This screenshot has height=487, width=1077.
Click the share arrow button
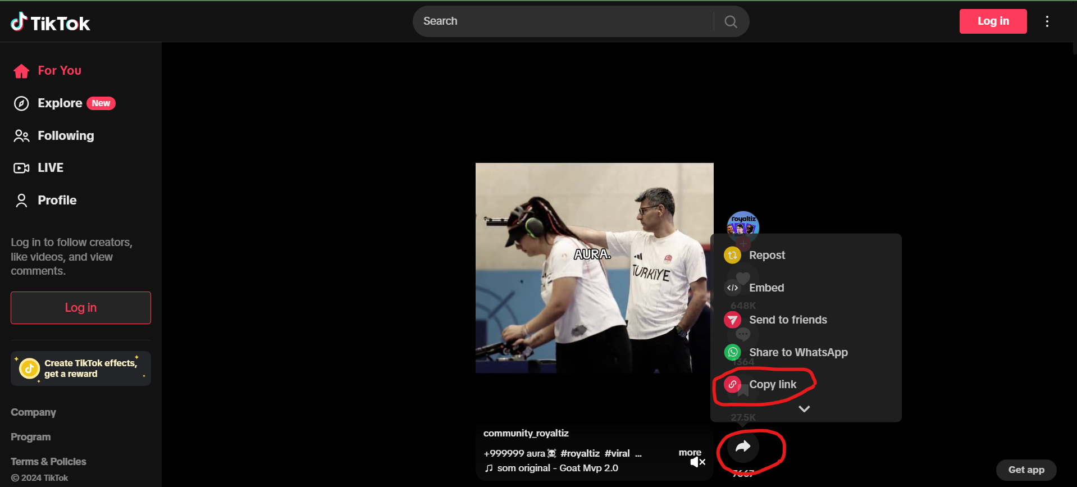pyautogui.click(x=743, y=447)
